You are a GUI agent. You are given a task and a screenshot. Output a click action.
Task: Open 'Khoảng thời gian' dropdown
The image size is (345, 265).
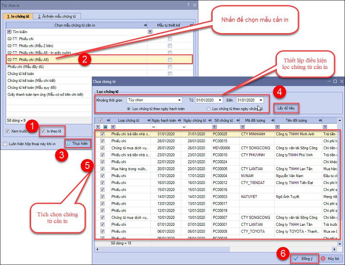tap(179, 100)
